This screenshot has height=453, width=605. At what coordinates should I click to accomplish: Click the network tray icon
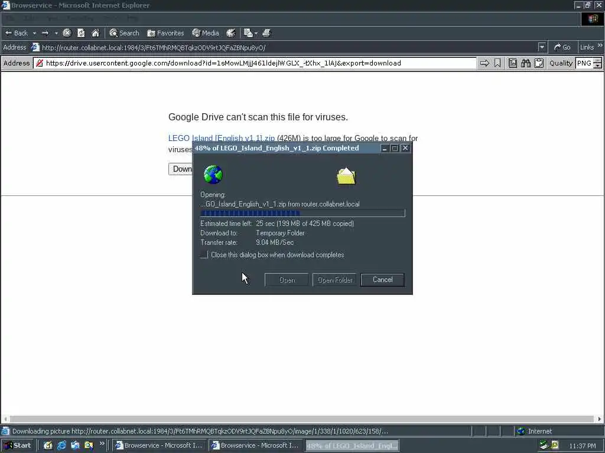(x=544, y=445)
